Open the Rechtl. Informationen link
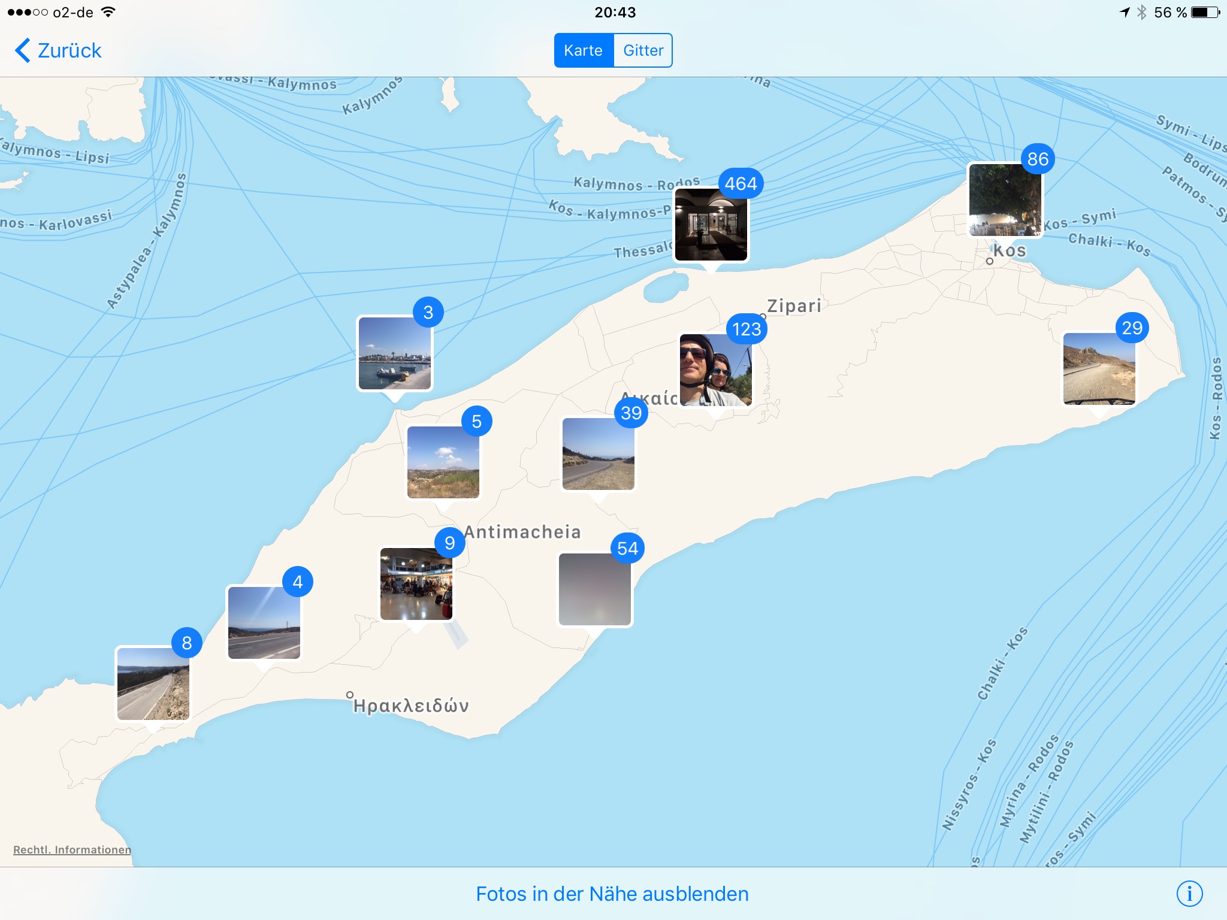The width and height of the screenshot is (1227, 920). (72, 849)
